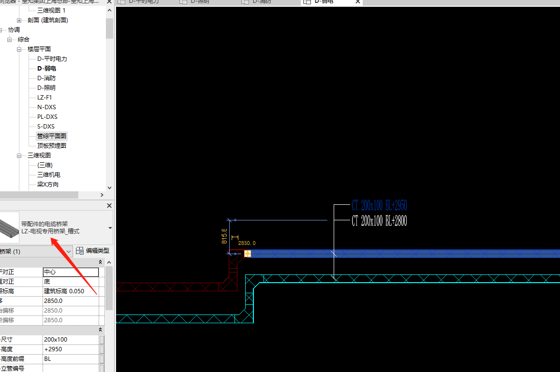Screen dimensions: 560x372
Task: Click the 815.3 temporary dimension text
Action: pyautogui.click(x=224, y=235)
